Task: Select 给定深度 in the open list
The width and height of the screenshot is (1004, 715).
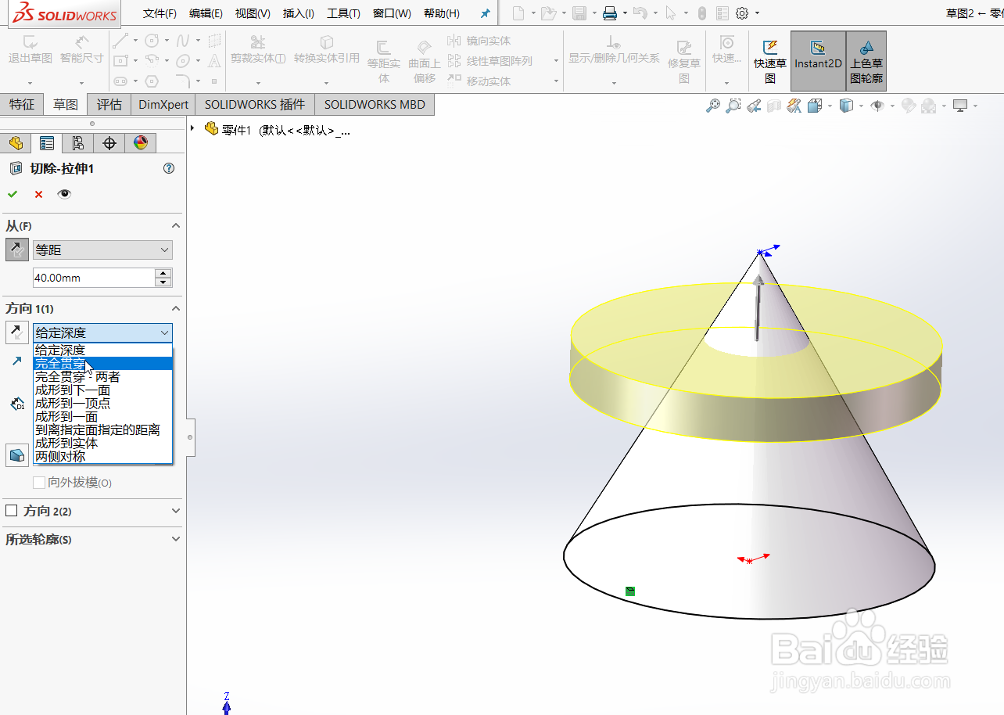Action: point(102,350)
